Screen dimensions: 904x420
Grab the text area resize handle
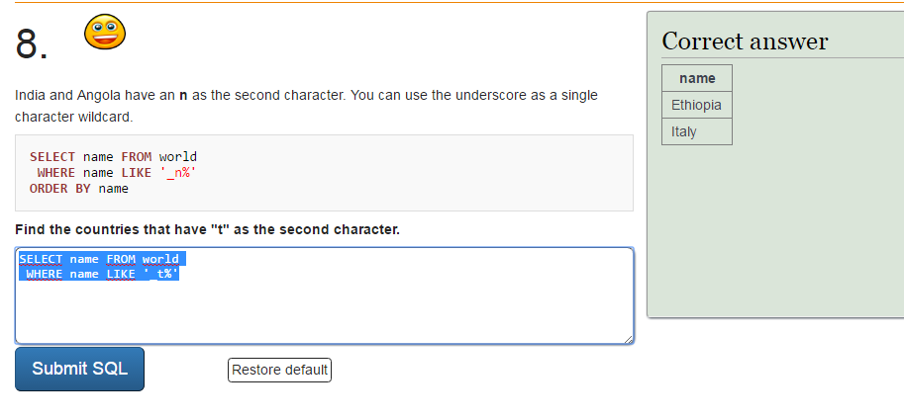(x=629, y=339)
